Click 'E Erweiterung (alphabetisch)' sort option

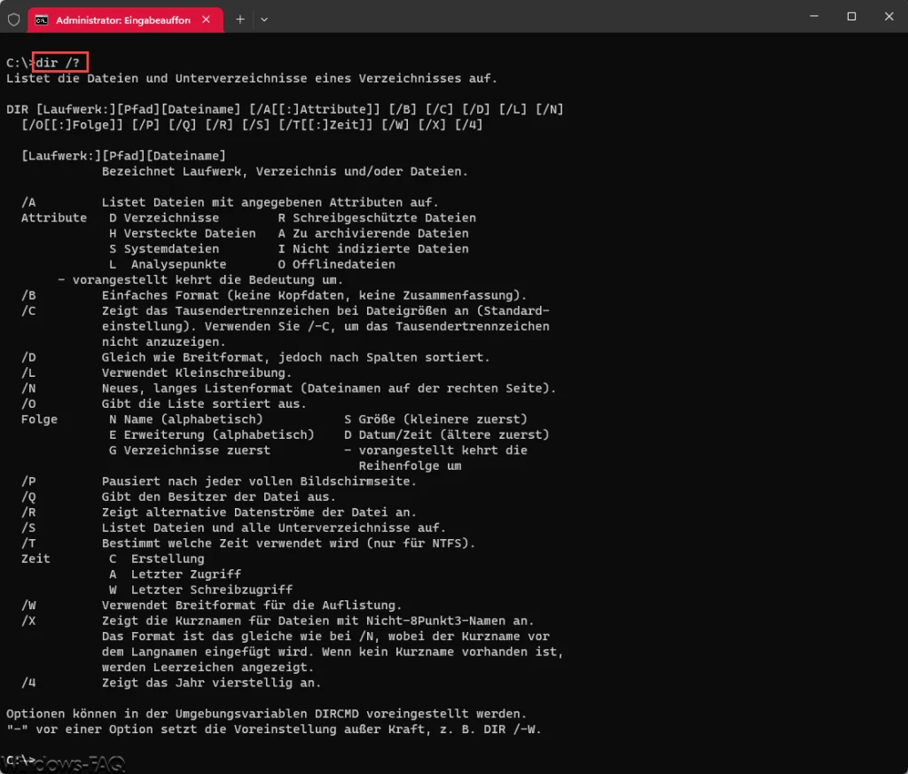[211, 434]
